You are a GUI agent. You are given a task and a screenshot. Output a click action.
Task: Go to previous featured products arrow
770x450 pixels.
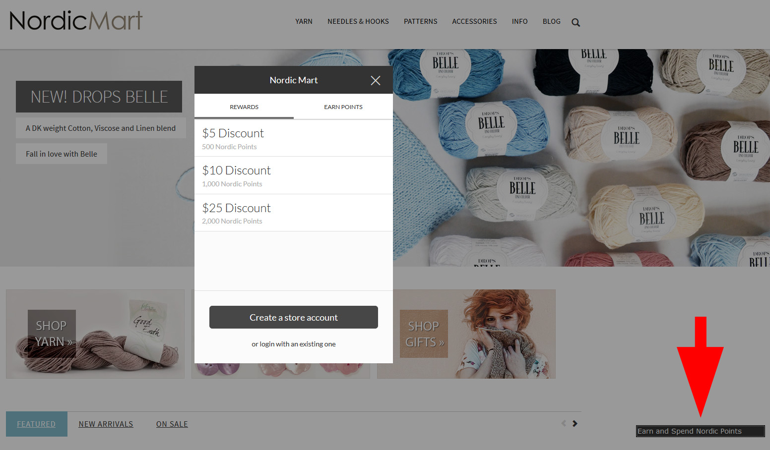(564, 423)
